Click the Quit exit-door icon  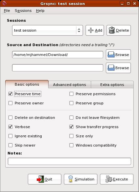(x=40, y=179)
